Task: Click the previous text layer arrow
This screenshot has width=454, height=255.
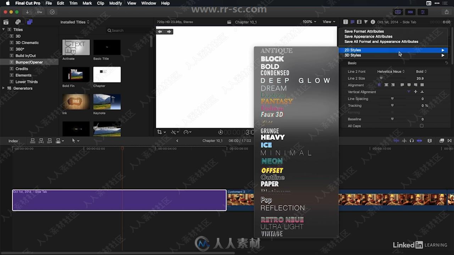Action: [160, 32]
